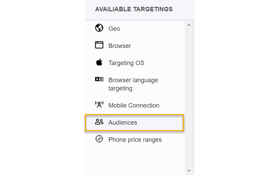This screenshot has height=175, width=274.
Task: Select Geo targeting option
Action: (x=114, y=29)
